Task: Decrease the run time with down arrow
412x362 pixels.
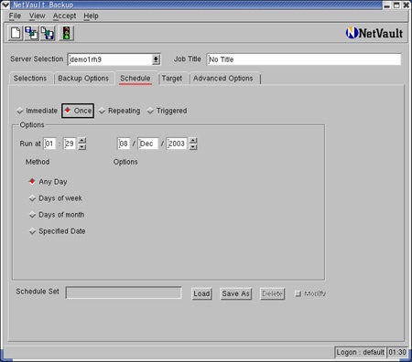Action: coord(82,147)
